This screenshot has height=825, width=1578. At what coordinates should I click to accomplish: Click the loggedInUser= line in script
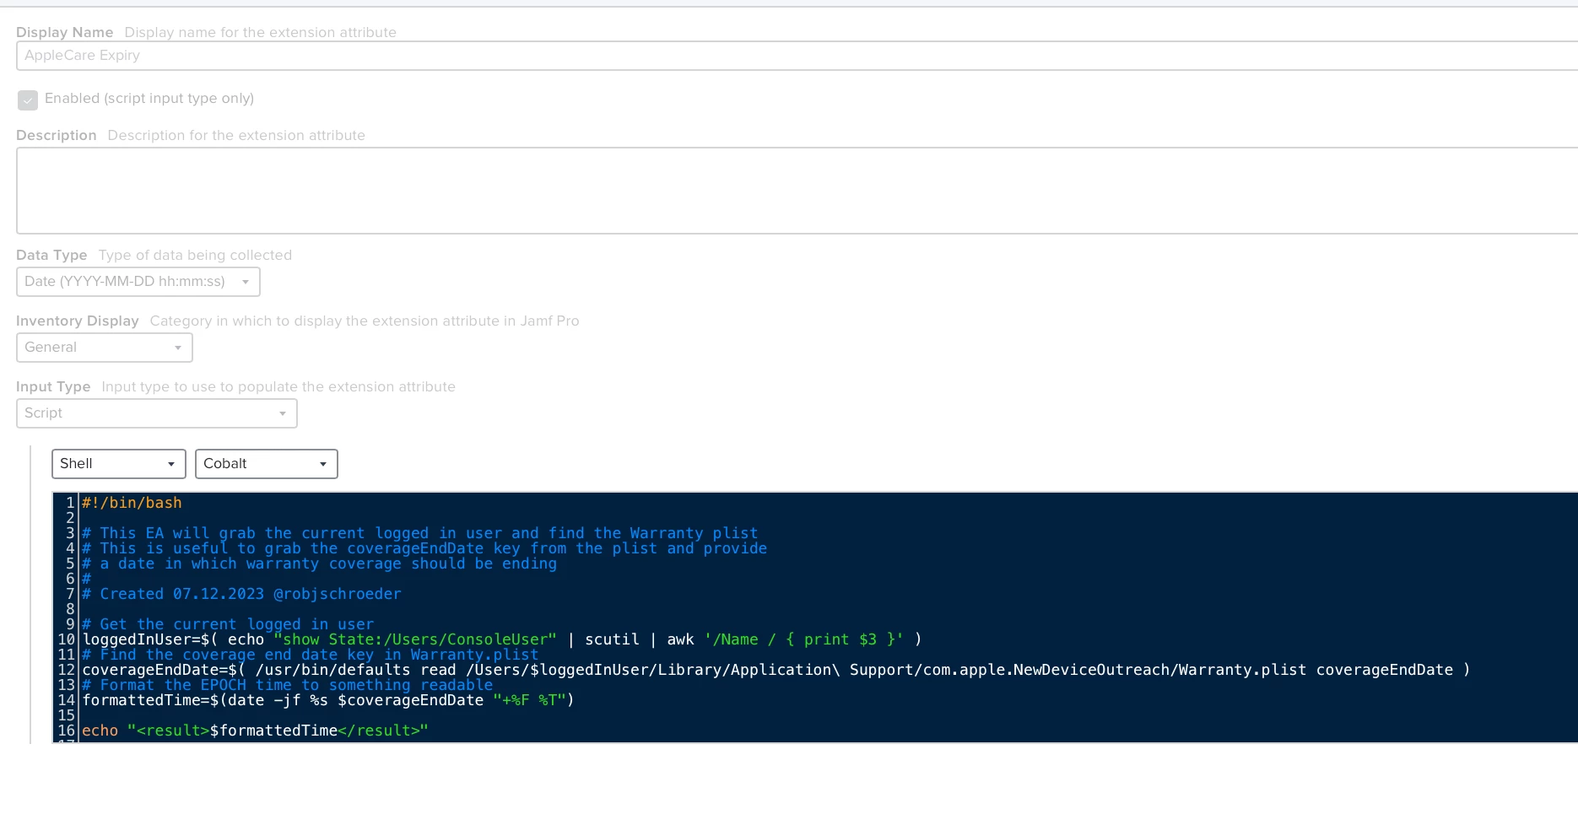[502, 639]
